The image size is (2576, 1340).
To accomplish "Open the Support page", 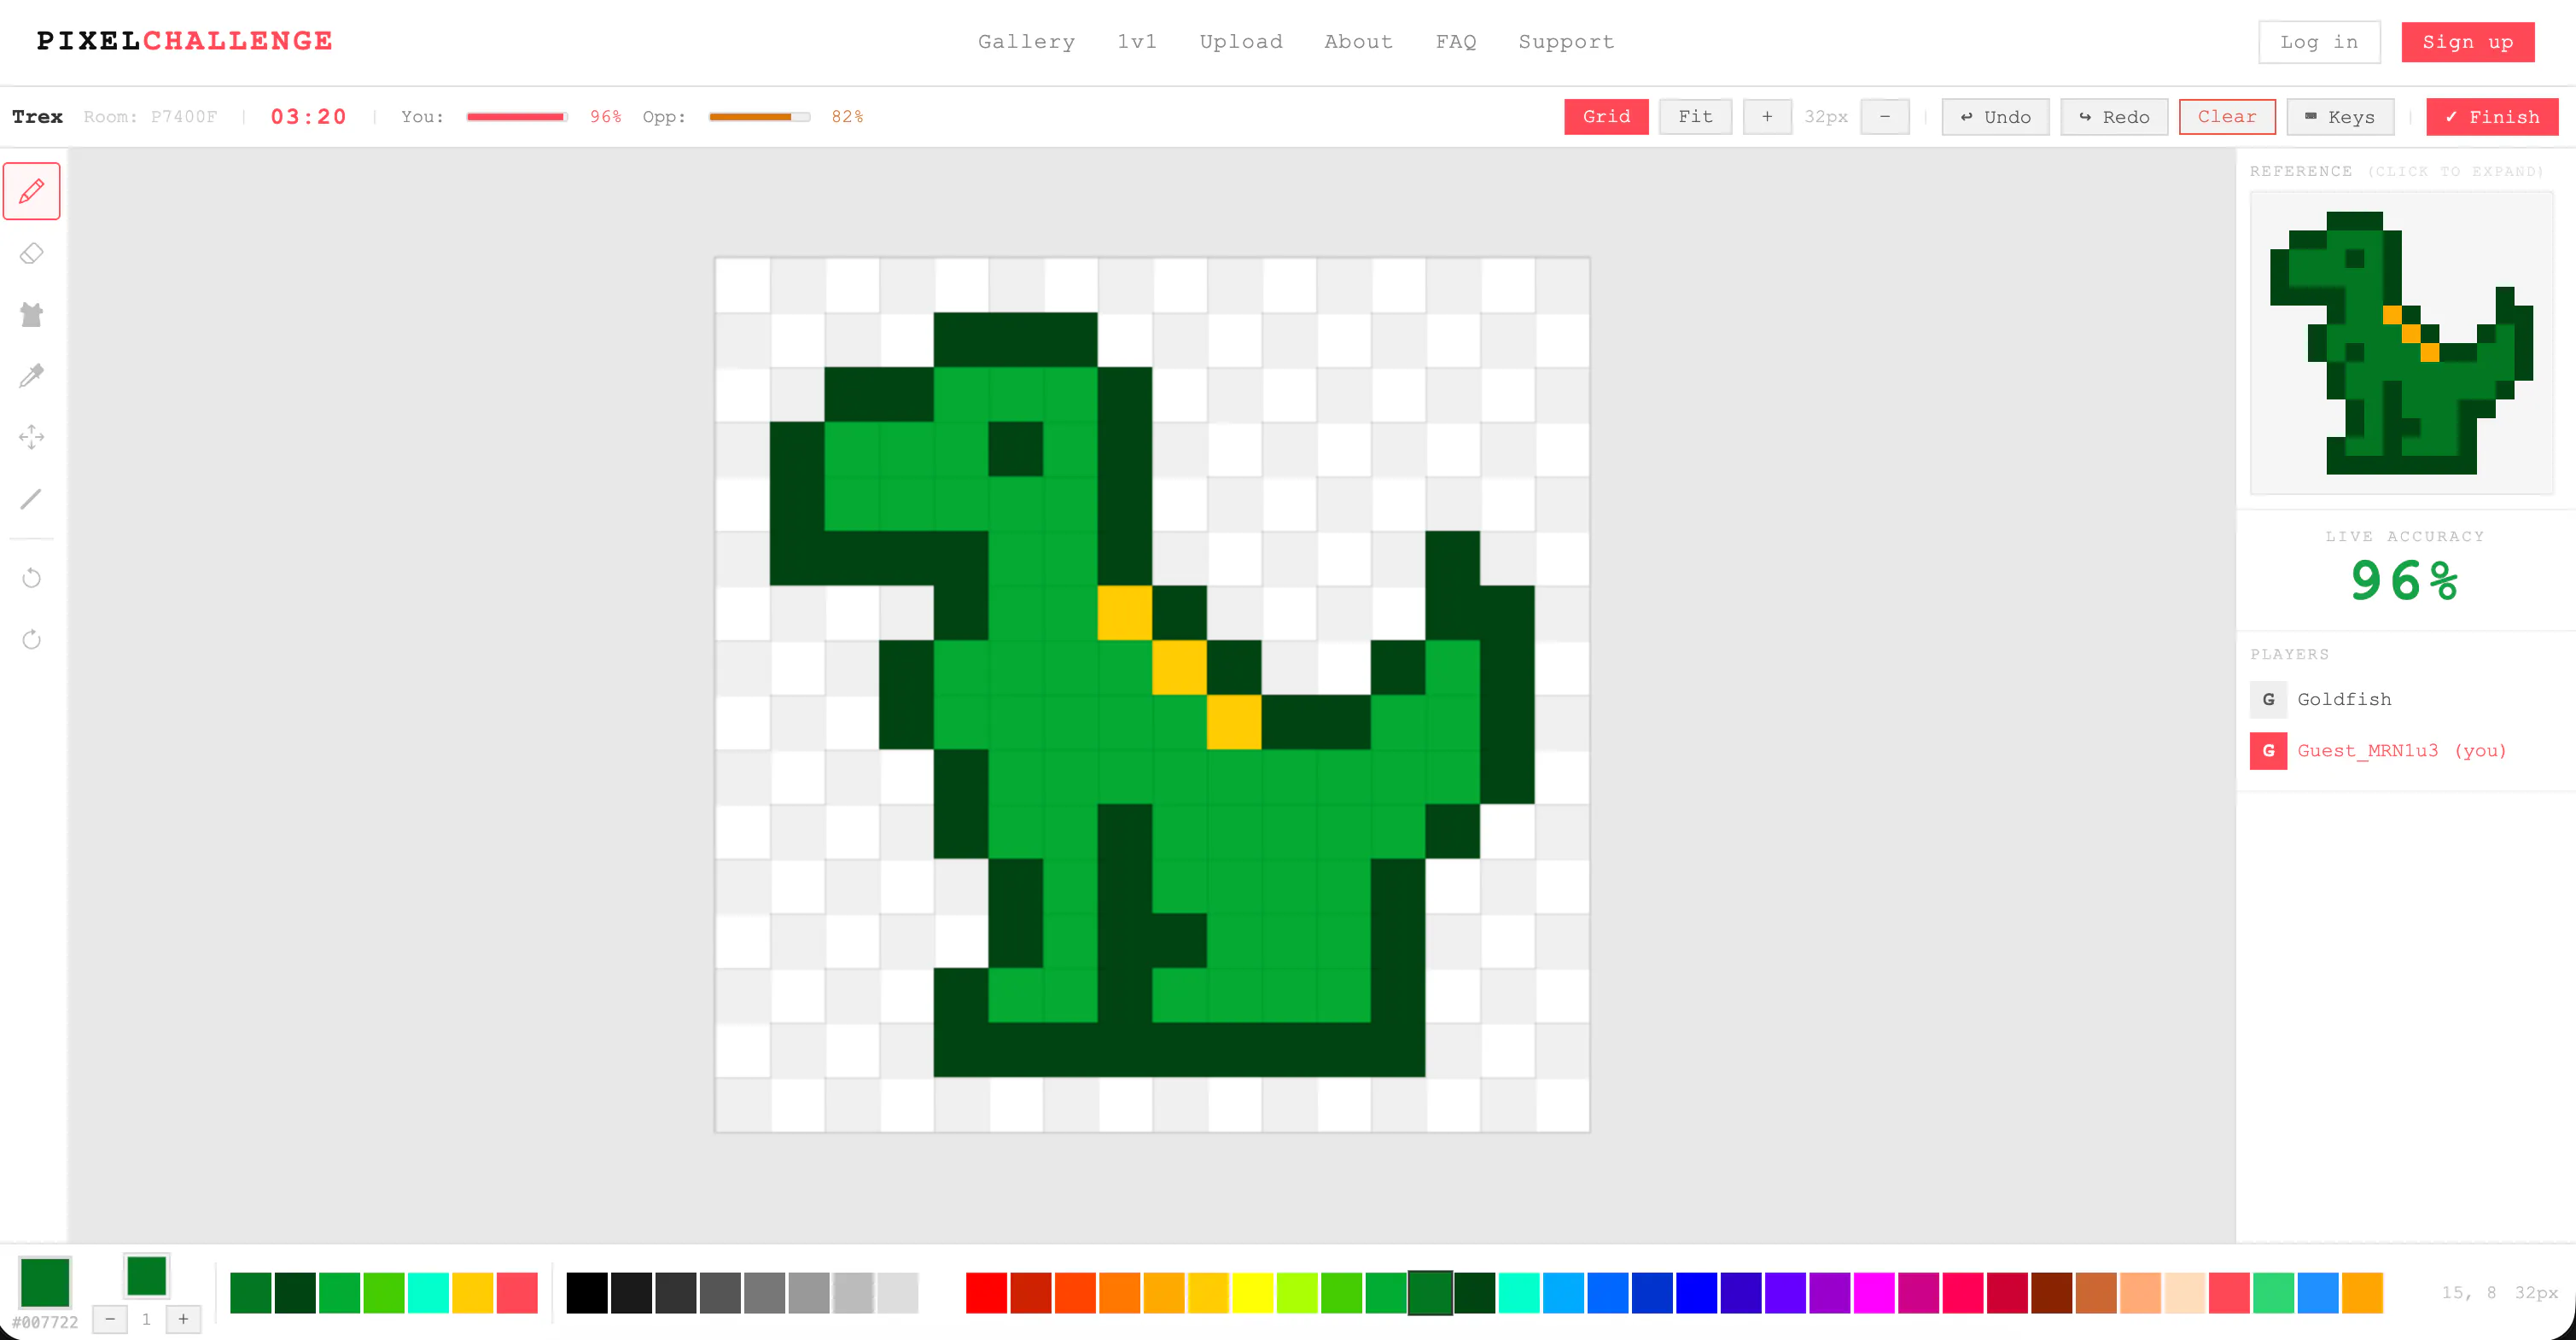I will coord(1566,42).
